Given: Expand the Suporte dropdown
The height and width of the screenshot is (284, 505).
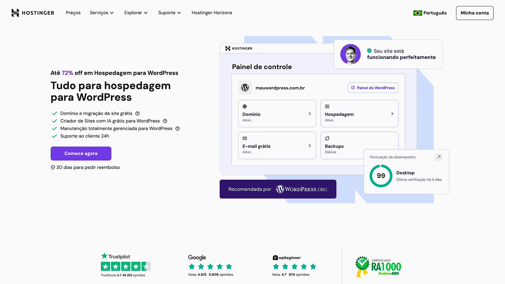Looking at the screenshot, I should 170,13.
